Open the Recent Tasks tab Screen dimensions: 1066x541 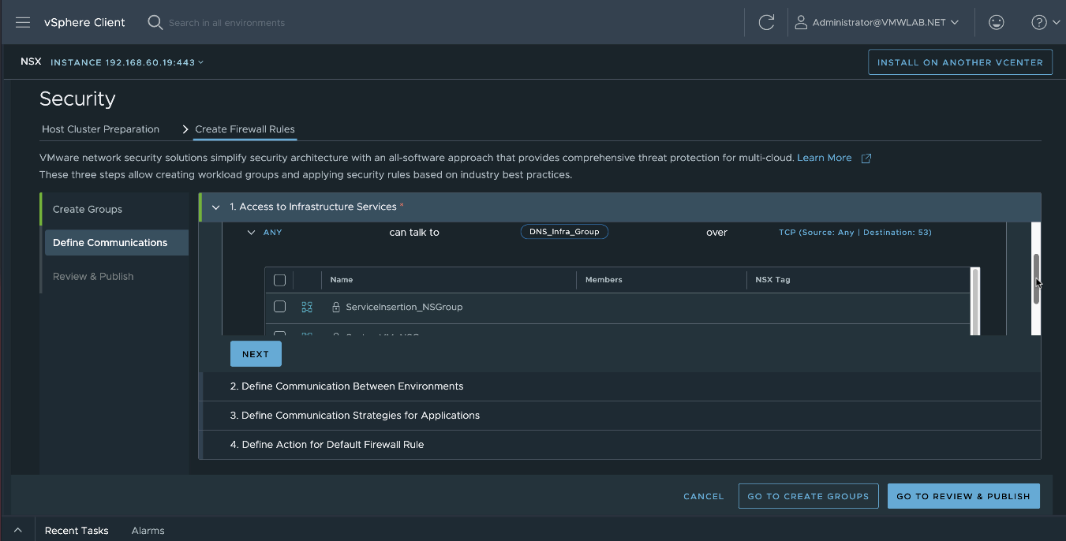(77, 530)
